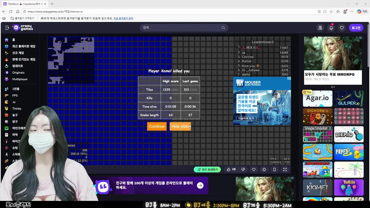Open the KIOMET game thumbnail
Image resolution: width=370 pixels, height=208 pixels.
tap(318, 187)
